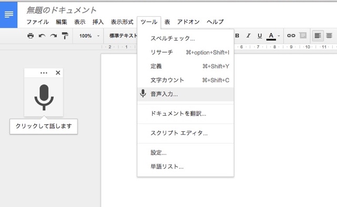The image size is (337, 207).
Task: Choose 文字カウント menu entry
Action: point(185,80)
